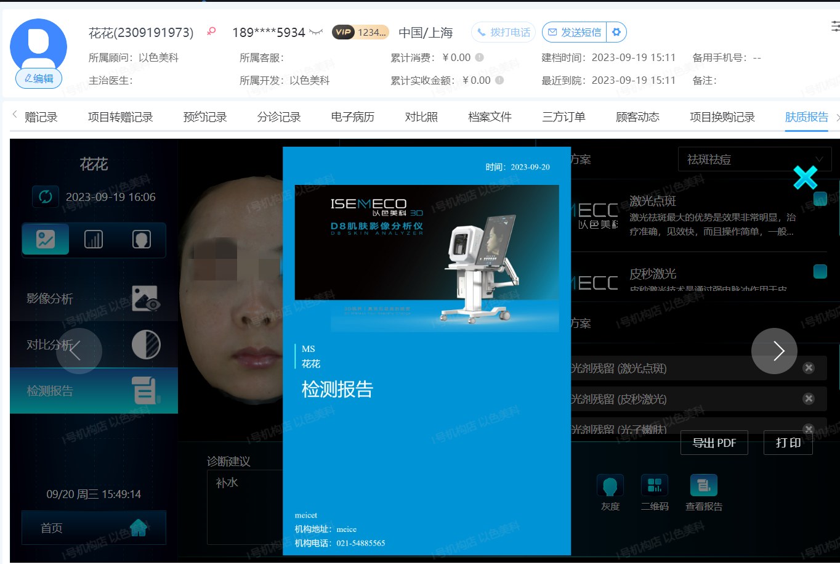Check the 激光点斑 treatment checkbox
Screen dimensions: 840x564
pyautogui.click(x=820, y=198)
